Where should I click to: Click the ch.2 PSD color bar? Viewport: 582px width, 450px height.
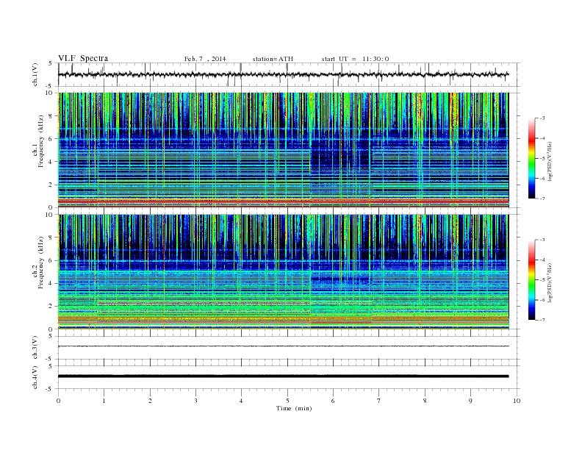tap(531, 280)
